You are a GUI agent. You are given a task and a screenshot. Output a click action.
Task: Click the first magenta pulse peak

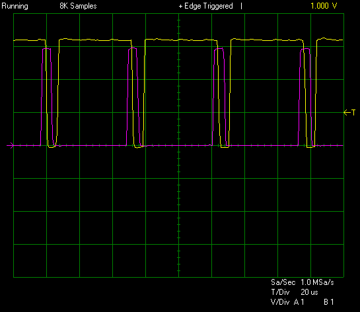47,49
